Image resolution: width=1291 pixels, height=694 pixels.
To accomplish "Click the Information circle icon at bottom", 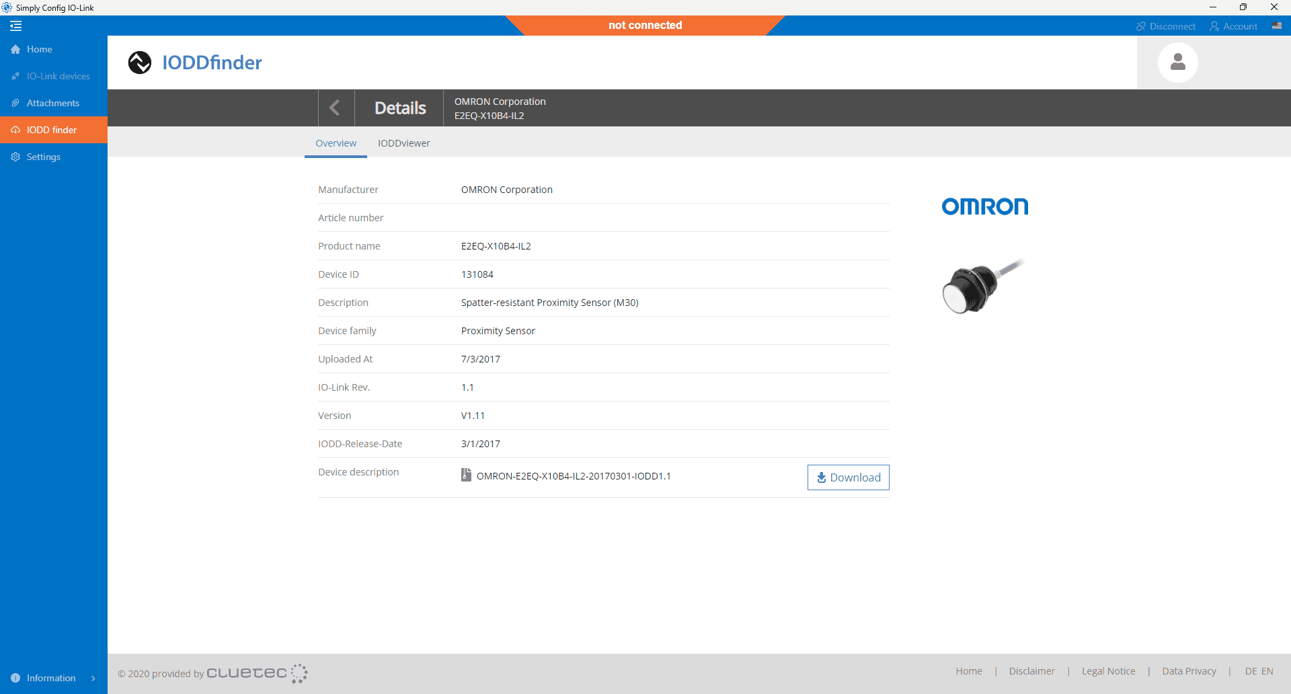I will click(15, 678).
